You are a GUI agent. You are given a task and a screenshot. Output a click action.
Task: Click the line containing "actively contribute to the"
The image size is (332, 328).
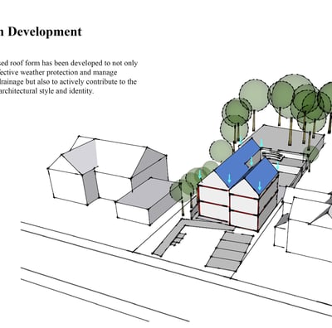pyautogui.click(x=68, y=82)
